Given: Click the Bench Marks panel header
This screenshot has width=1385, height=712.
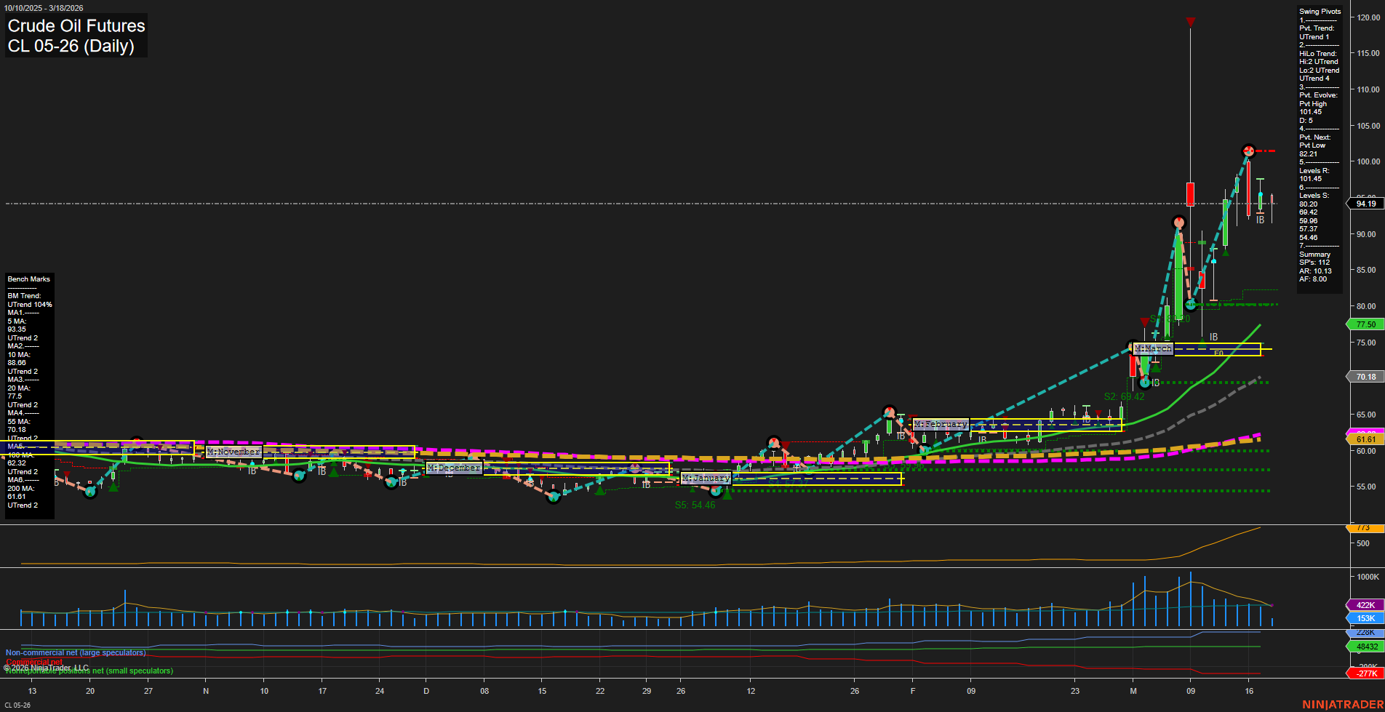Looking at the screenshot, I should coord(28,279).
